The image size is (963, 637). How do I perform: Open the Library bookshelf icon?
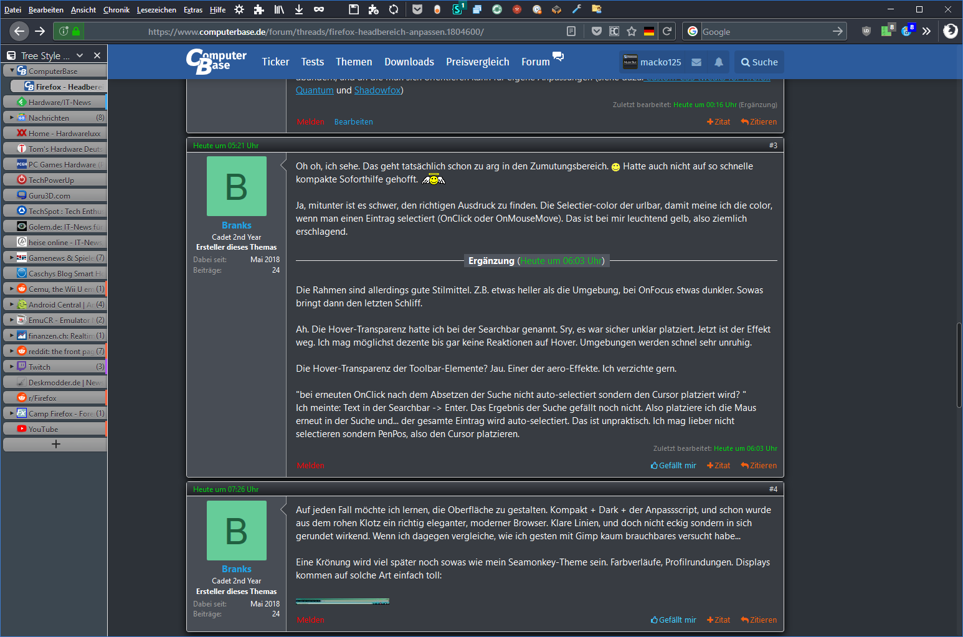coord(279,9)
